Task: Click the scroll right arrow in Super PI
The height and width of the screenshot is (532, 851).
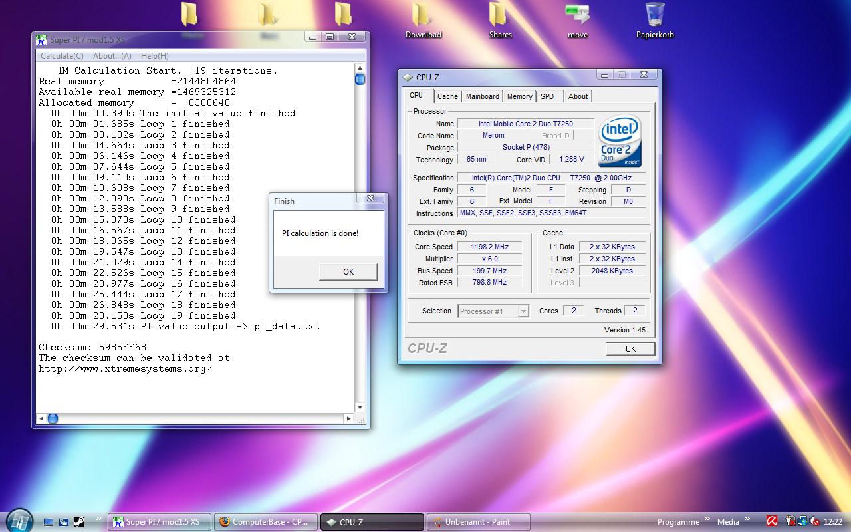Action: pyautogui.click(x=348, y=418)
